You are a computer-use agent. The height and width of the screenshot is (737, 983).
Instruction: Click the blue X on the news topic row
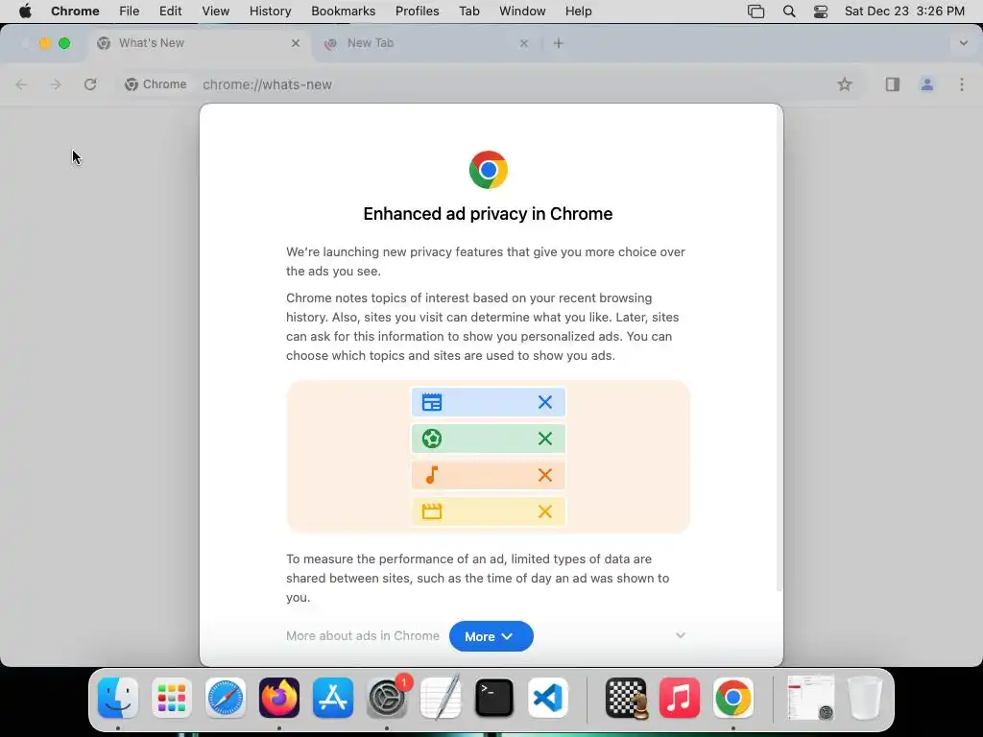click(x=545, y=402)
